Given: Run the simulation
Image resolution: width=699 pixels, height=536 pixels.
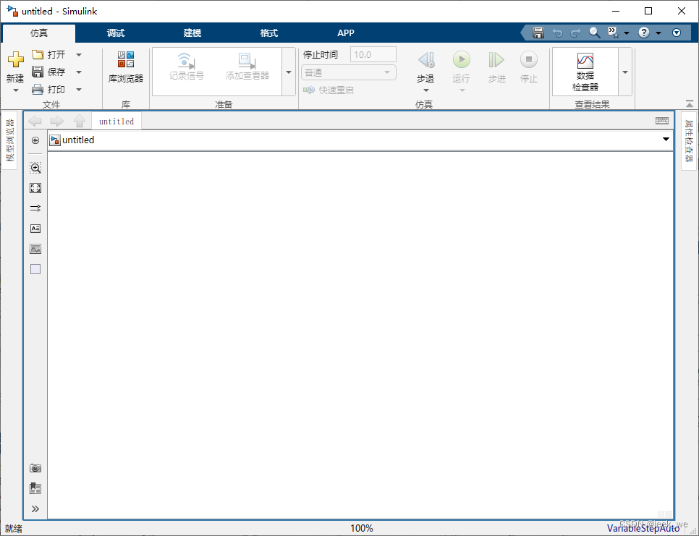Looking at the screenshot, I should click(462, 60).
